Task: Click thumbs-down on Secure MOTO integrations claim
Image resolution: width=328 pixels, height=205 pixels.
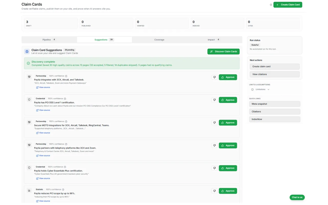Action: [214, 123]
